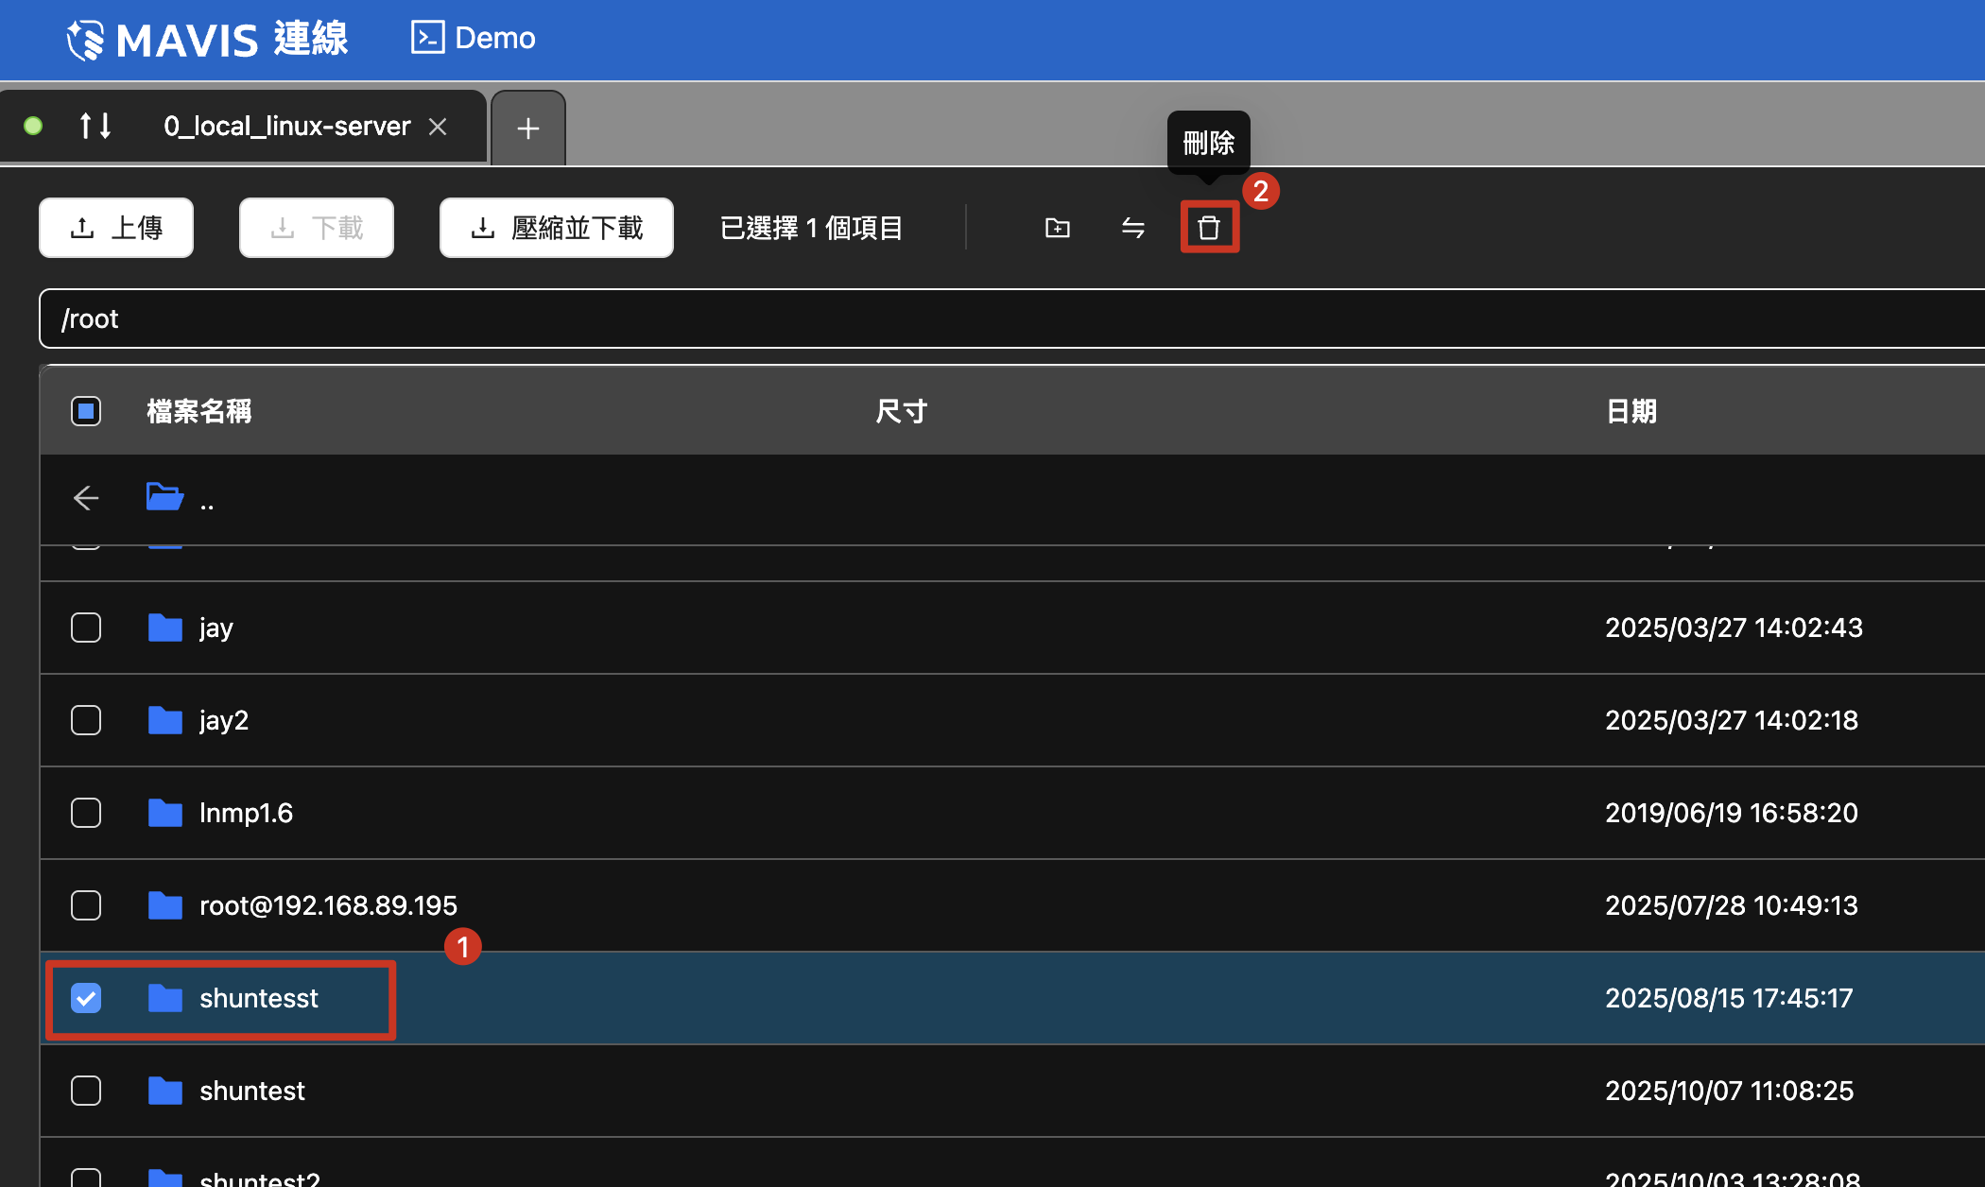Screen dimensions: 1985x1187
Task: Click the new folder icon
Action: [x=1057, y=228]
